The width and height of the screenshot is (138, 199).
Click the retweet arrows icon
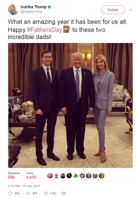point(28,193)
